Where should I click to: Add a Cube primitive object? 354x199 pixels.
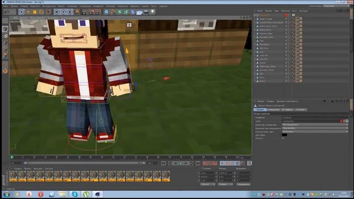coord(106,12)
